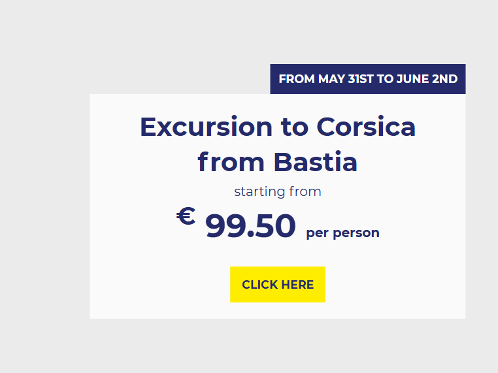This screenshot has width=498, height=373.
Task: Click the word "per" after the price
Action: tap(318, 234)
